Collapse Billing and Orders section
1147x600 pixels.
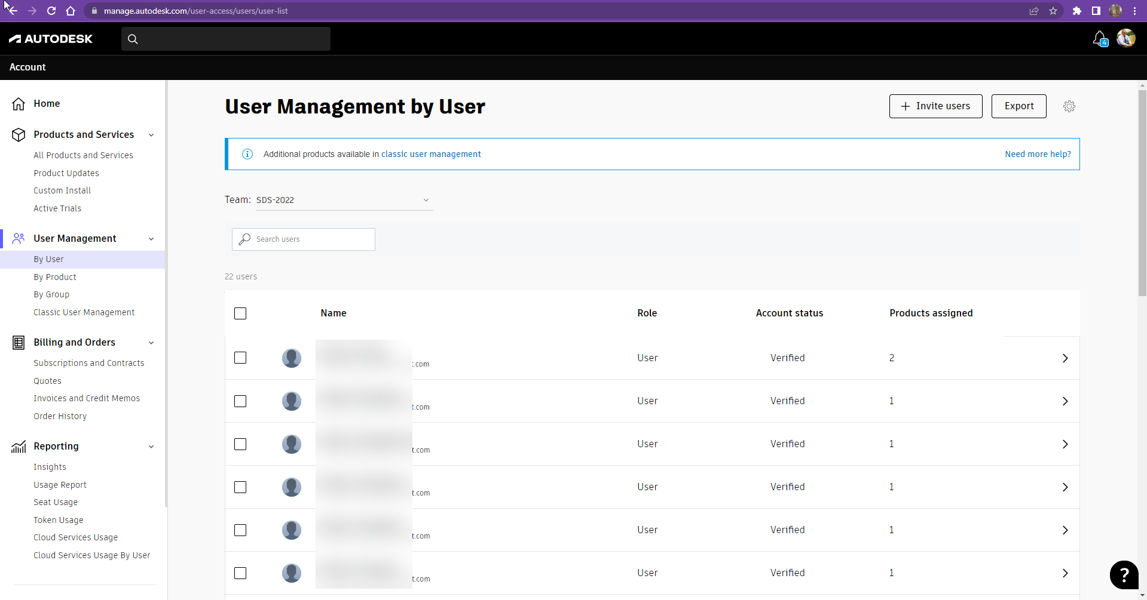click(x=151, y=343)
